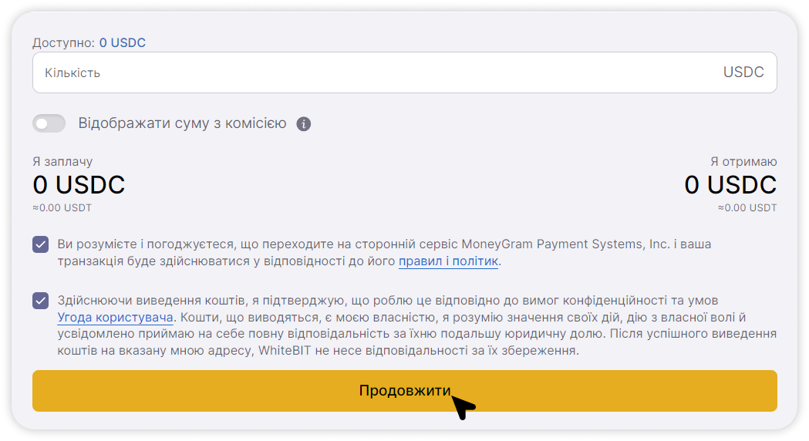This screenshot has width=809, height=441.
Task: Click the Я заплачу label
Action: [62, 161]
